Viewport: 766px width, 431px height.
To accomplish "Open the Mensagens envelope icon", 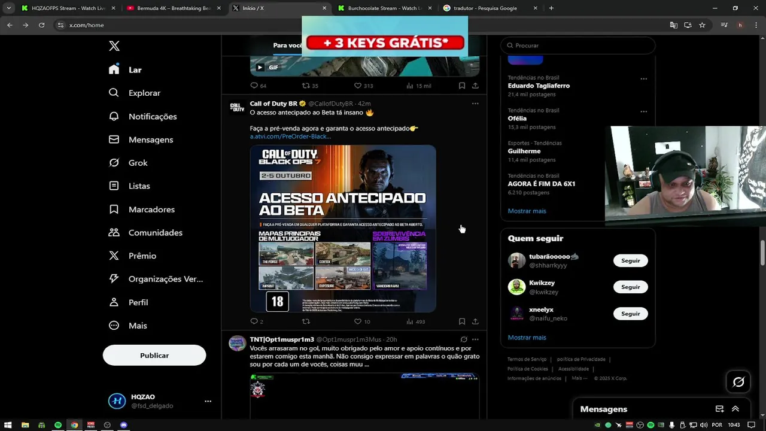I will (114, 139).
